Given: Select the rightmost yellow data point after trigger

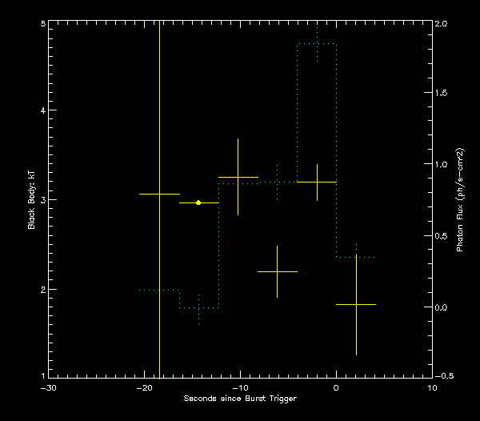Looking at the screenshot, I should pyautogui.click(x=356, y=304).
